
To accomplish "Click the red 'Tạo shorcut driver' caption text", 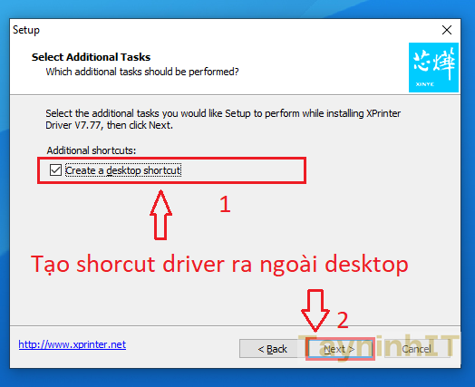I will tap(219, 265).
